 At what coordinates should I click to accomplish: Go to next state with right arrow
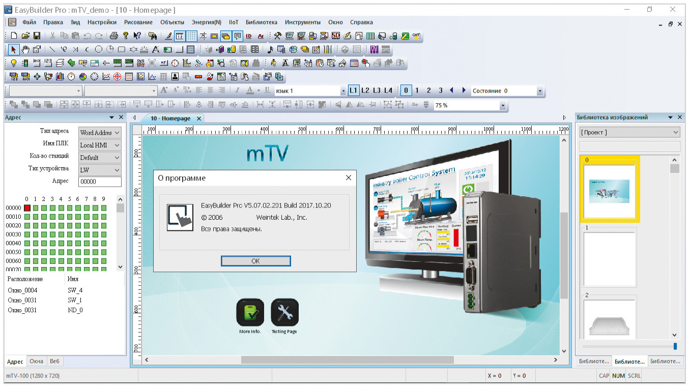[464, 91]
